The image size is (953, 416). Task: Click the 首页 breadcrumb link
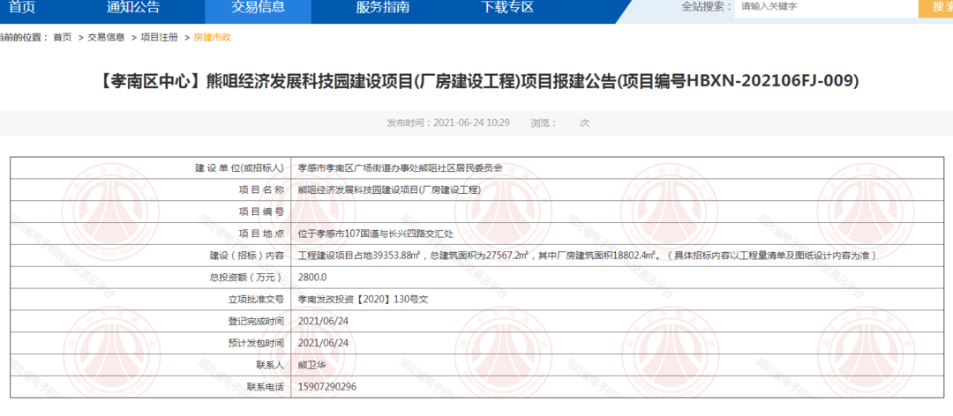pyautogui.click(x=62, y=37)
